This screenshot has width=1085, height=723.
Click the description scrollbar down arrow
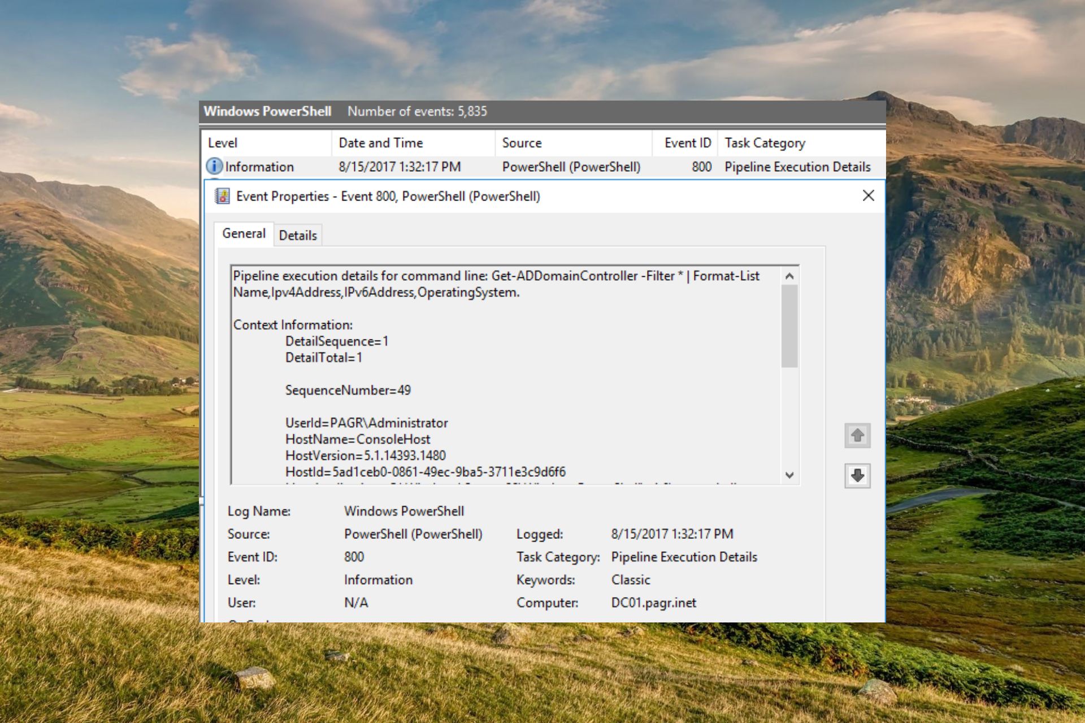click(x=789, y=475)
